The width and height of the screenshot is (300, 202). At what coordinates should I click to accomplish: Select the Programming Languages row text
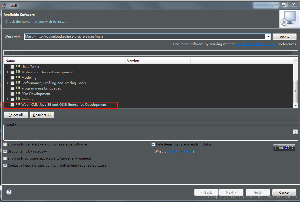[x=41, y=88]
